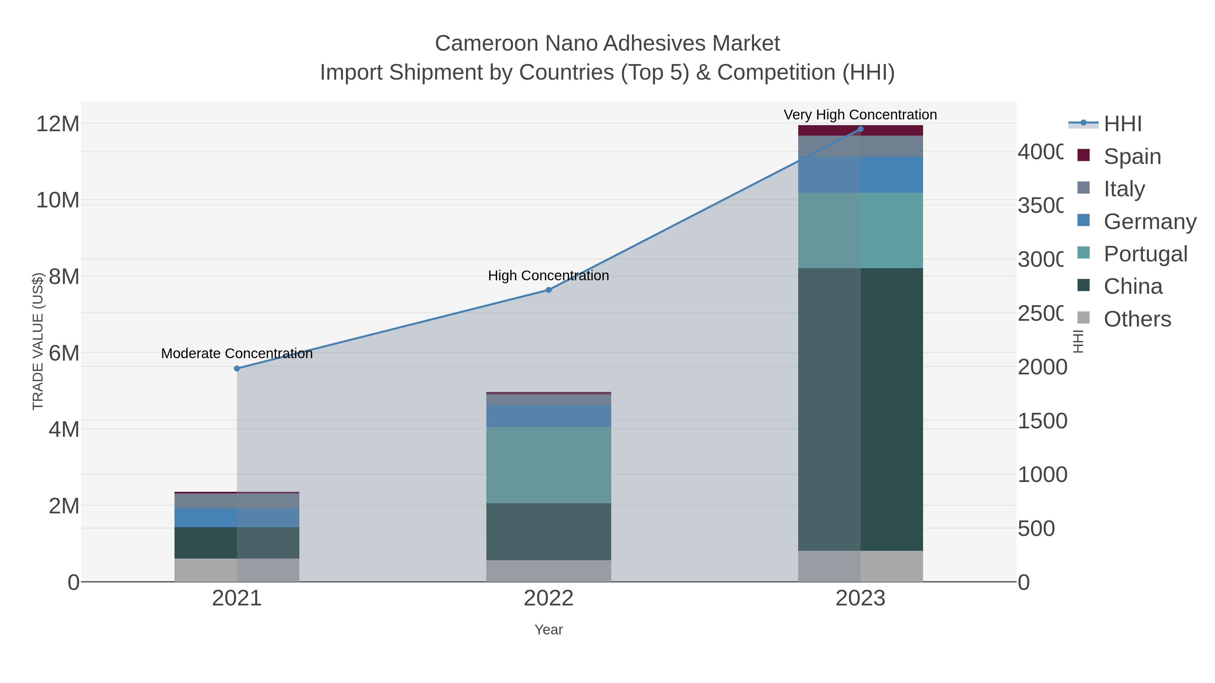Click the China segment of the 2022 bar
The width and height of the screenshot is (1215, 683).
pos(548,532)
